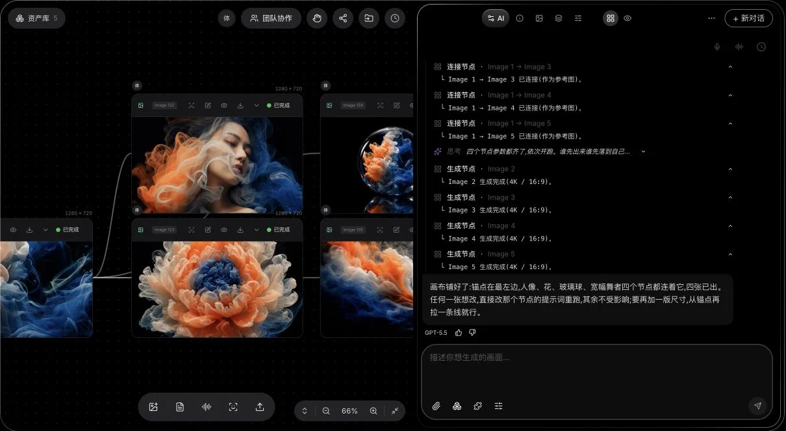Expand the dropdown chevron on Image 132 node
786x431 pixels.
(x=257, y=105)
